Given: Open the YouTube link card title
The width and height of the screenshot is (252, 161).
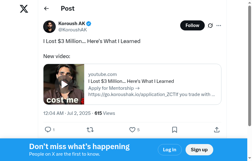Looking at the screenshot, I should [x=131, y=81].
